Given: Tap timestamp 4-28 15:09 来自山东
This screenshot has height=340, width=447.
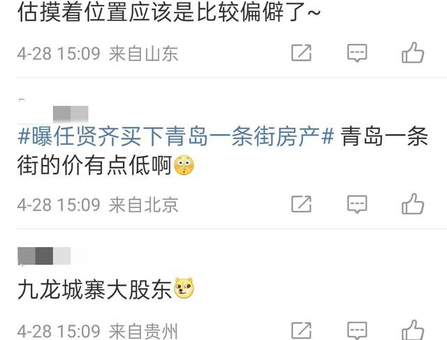Looking at the screenshot, I should coord(98,54).
